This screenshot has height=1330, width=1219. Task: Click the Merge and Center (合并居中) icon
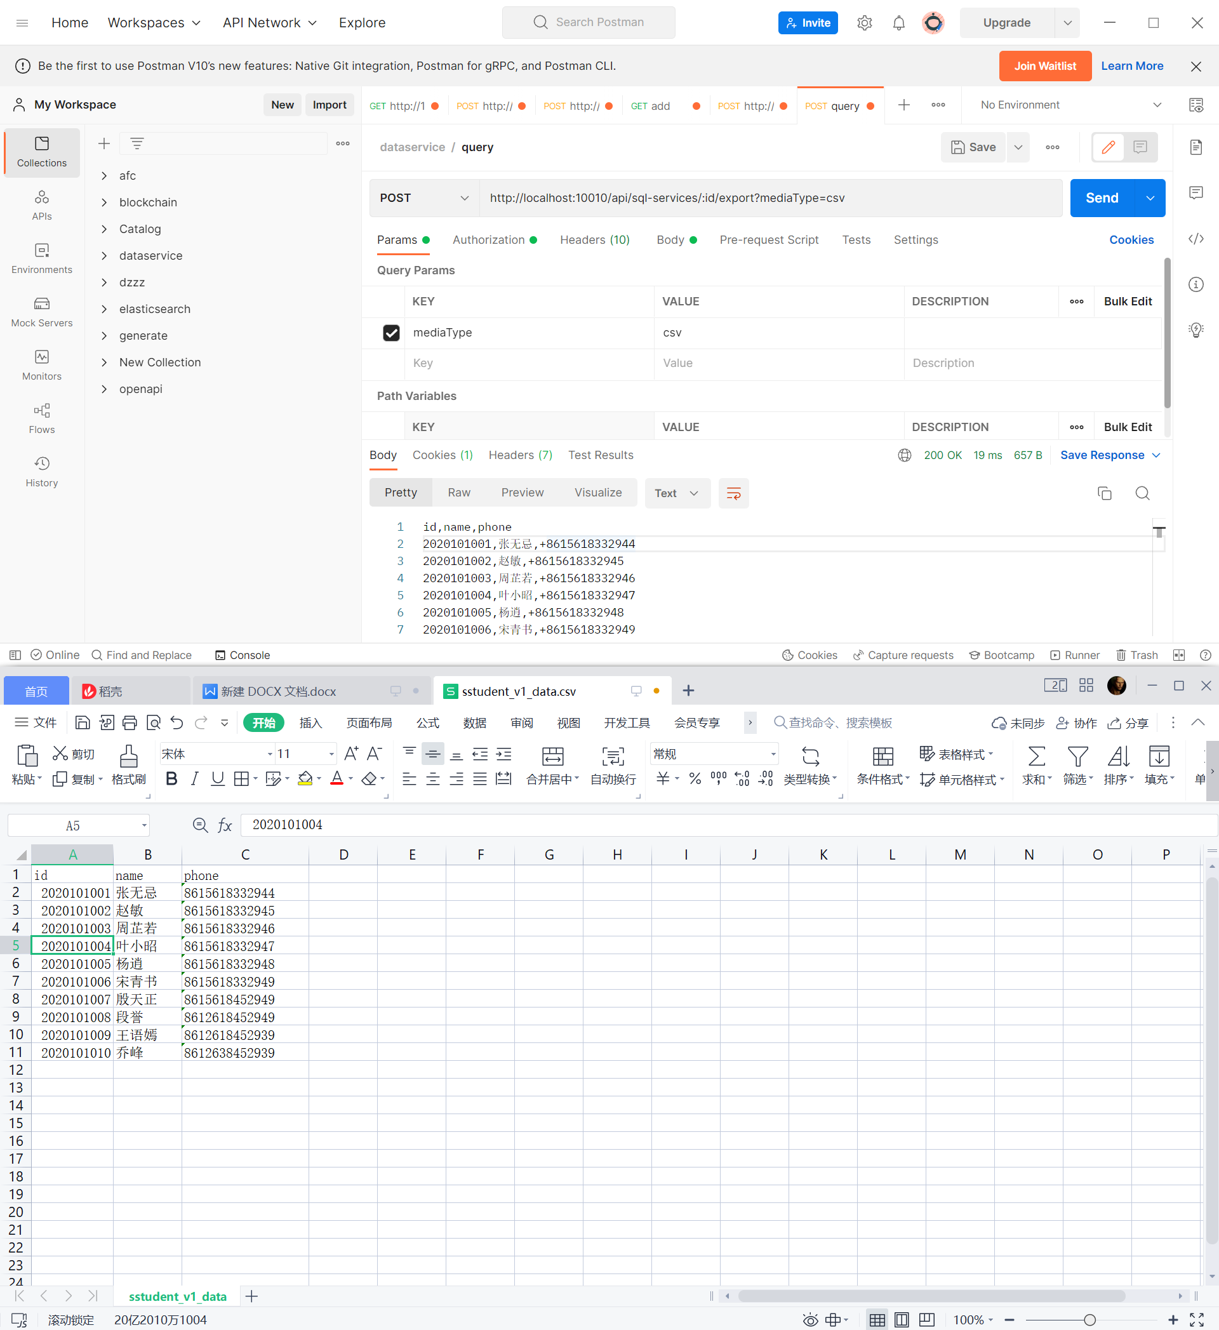coord(553,765)
